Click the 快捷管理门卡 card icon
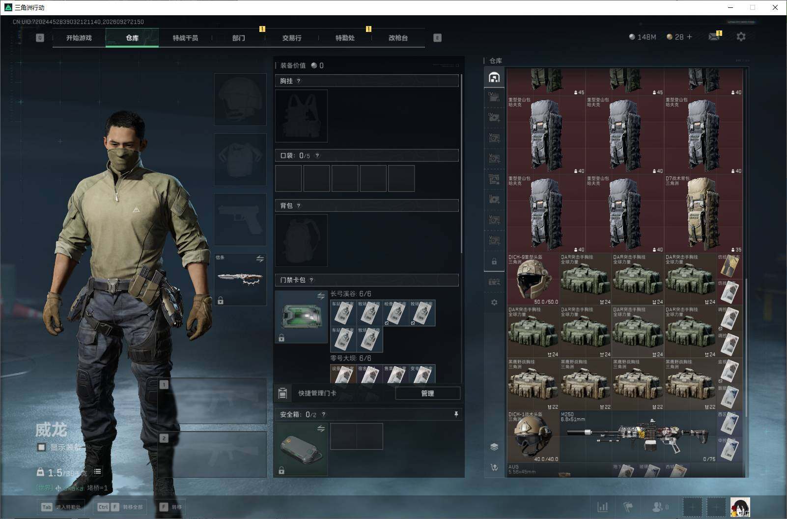Viewport: 787px width, 519px height. pyautogui.click(x=282, y=393)
